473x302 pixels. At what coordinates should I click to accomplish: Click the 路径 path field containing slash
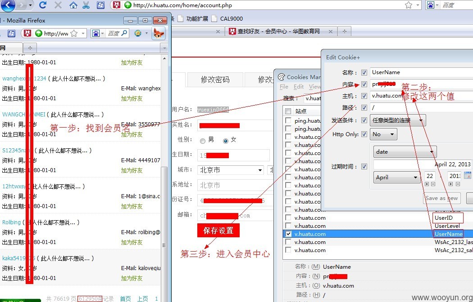[421, 107]
